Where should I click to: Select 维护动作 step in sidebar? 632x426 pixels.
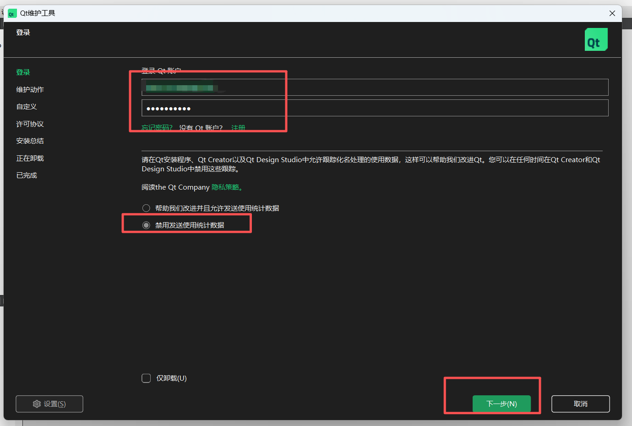pyautogui.click(x=30, y=90)
